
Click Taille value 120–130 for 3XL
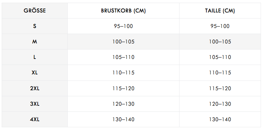(220, 104)
